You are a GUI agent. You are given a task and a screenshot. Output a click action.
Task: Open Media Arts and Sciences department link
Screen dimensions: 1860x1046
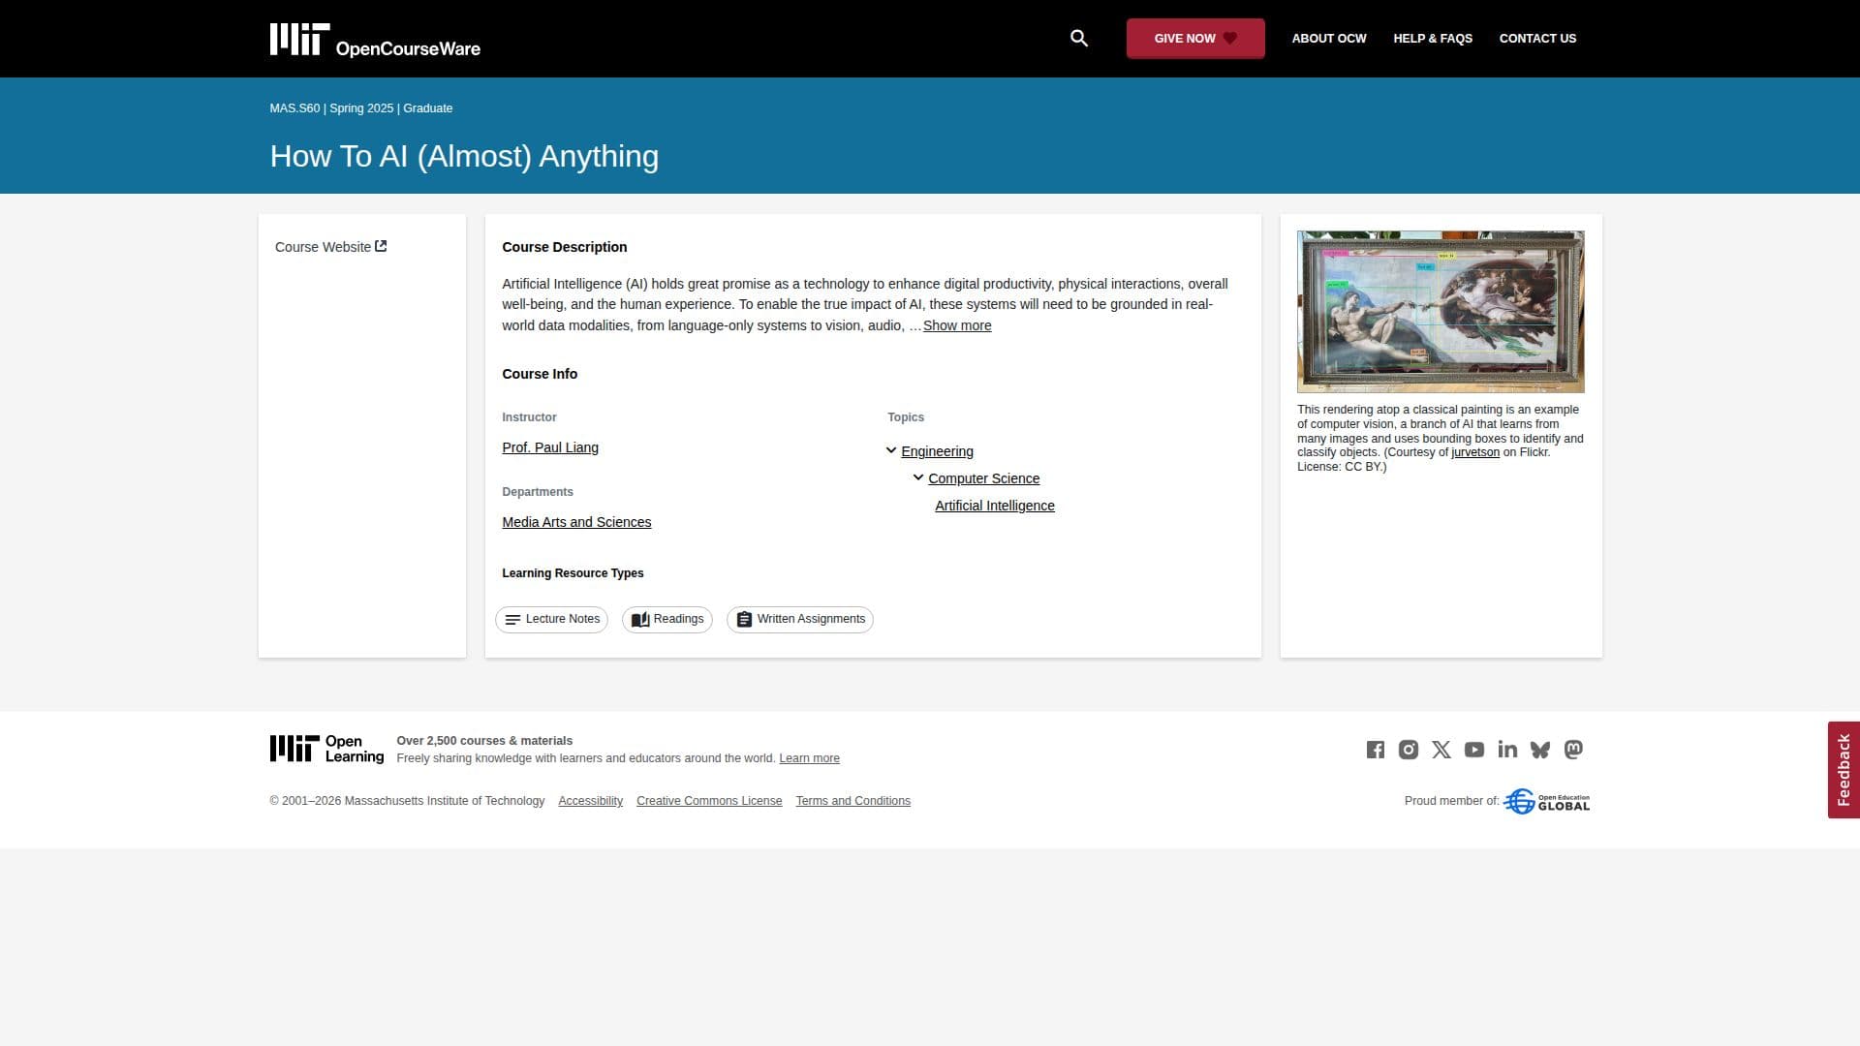coord(576,522)
